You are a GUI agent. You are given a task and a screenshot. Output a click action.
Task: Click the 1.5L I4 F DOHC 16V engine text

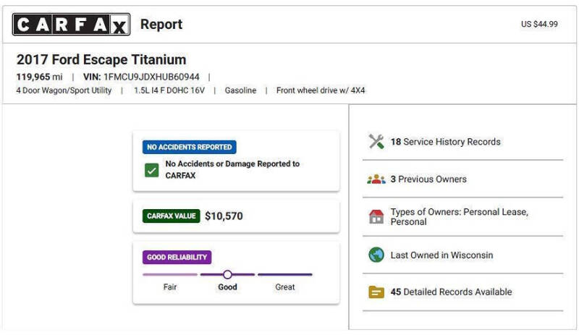click(x=169, y=90)
